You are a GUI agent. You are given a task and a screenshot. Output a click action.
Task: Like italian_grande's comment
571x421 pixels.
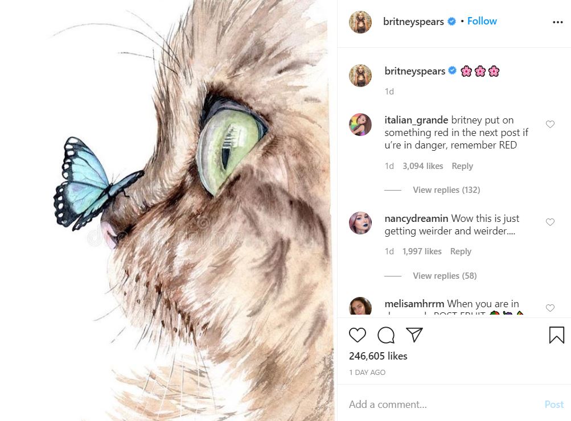point(550,125)
